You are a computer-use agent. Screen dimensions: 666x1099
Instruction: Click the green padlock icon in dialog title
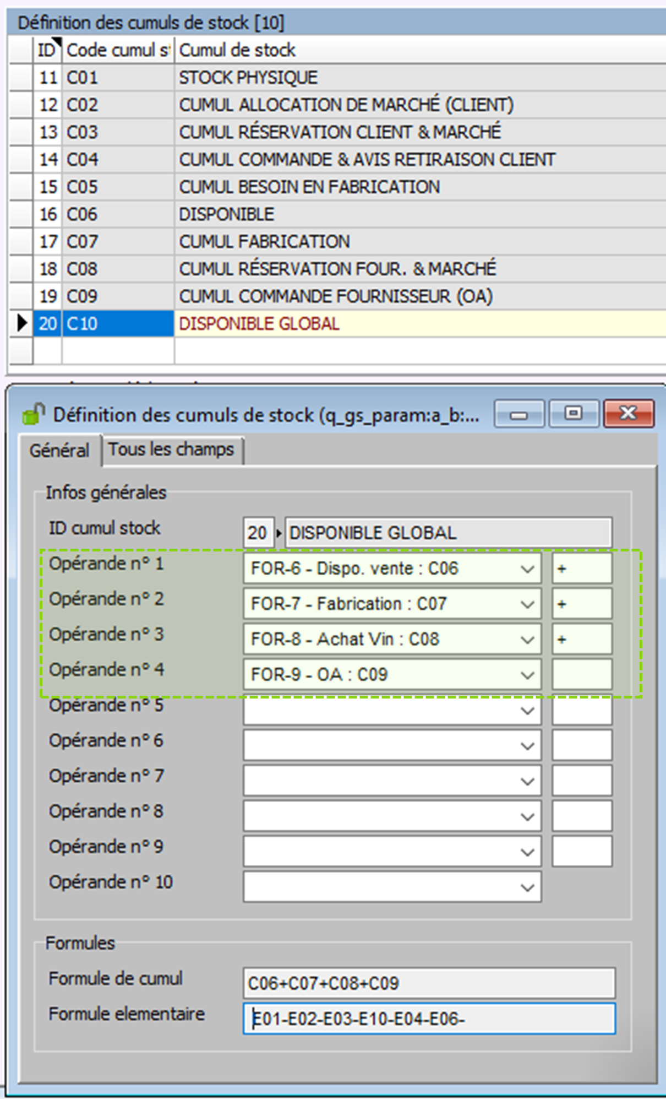(x=33, y=414)
